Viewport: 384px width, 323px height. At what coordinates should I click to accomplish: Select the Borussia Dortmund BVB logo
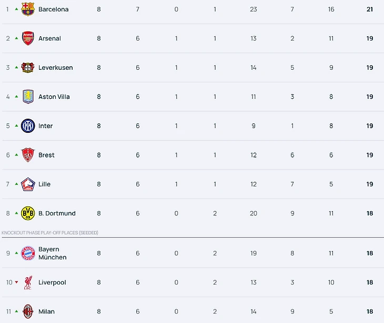28,213
